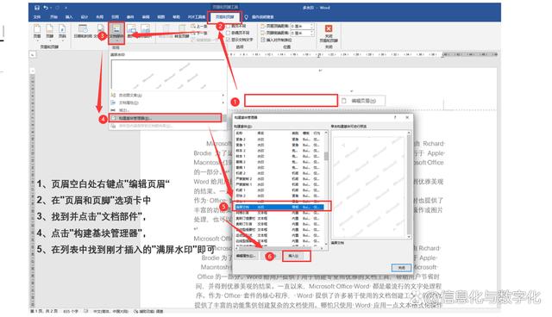Toggle Different First Page (首页不同) checkbox
The height and width of the screenshot is (317, 552).
point(228,26)
